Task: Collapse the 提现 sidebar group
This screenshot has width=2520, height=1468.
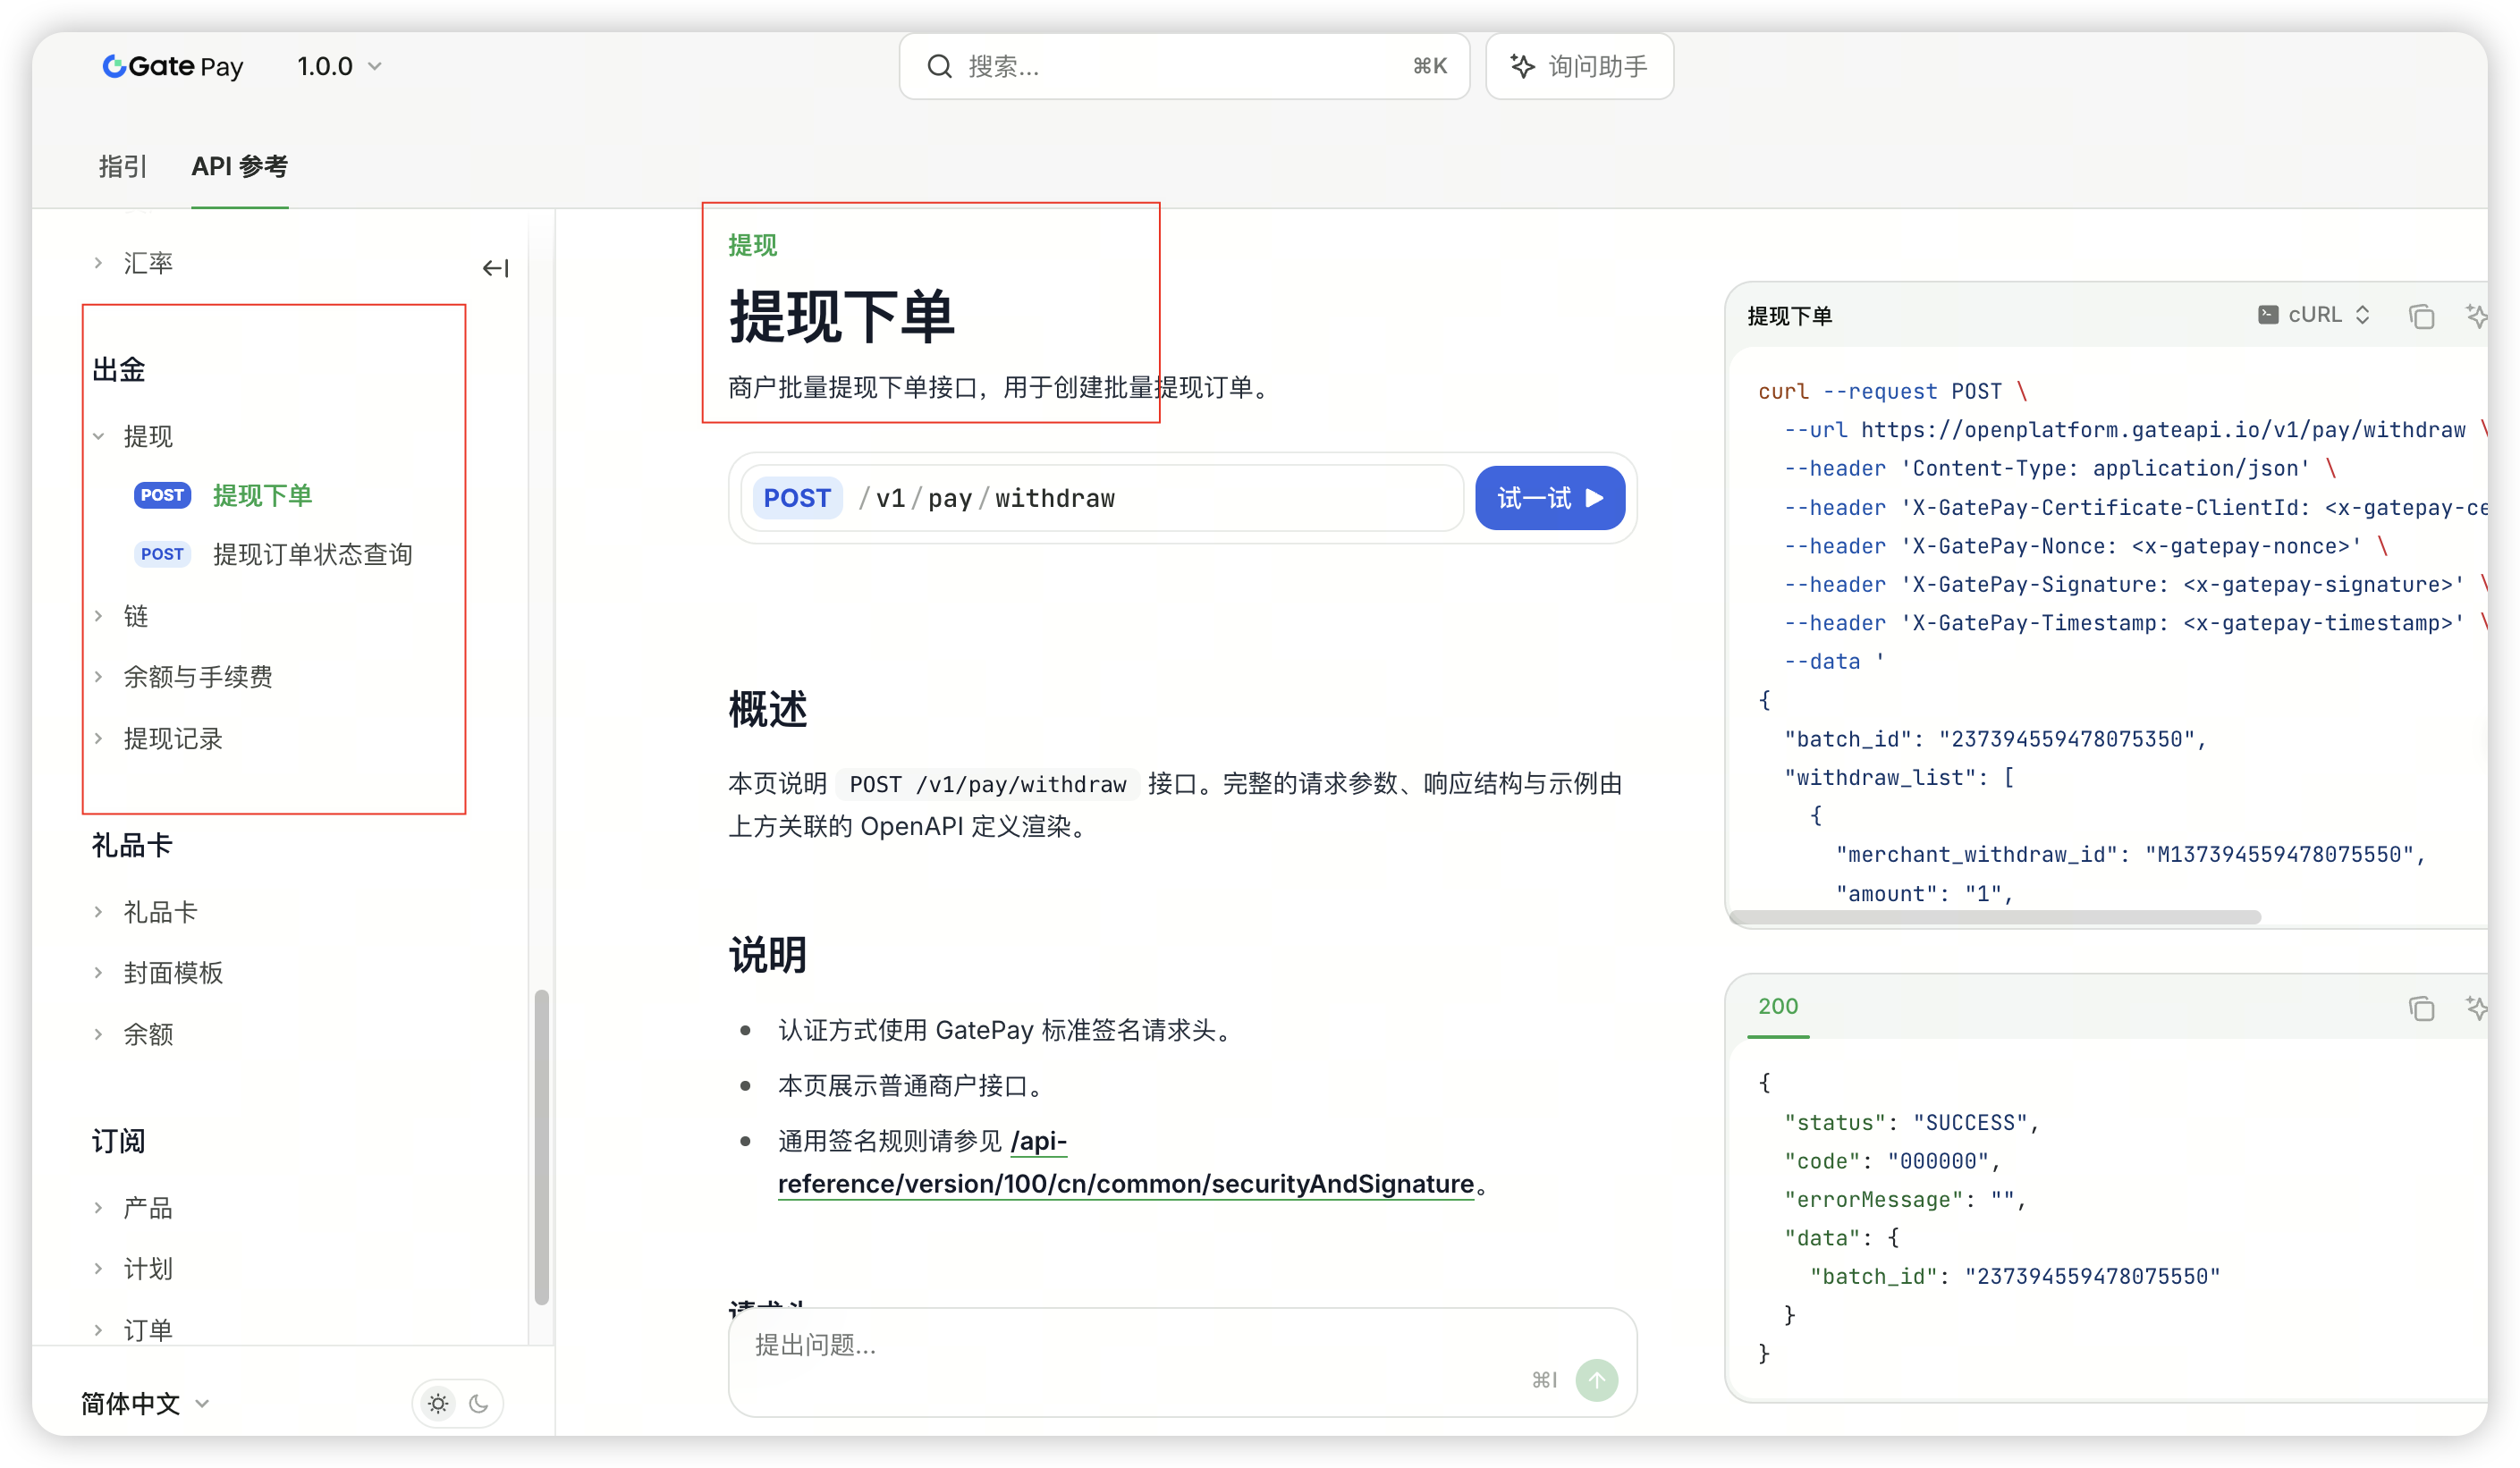Action: (x=98, y=436)
